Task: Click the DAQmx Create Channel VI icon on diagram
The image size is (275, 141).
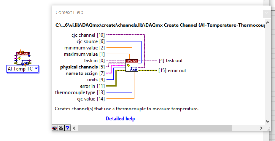Action: click(x=23, y=58)
